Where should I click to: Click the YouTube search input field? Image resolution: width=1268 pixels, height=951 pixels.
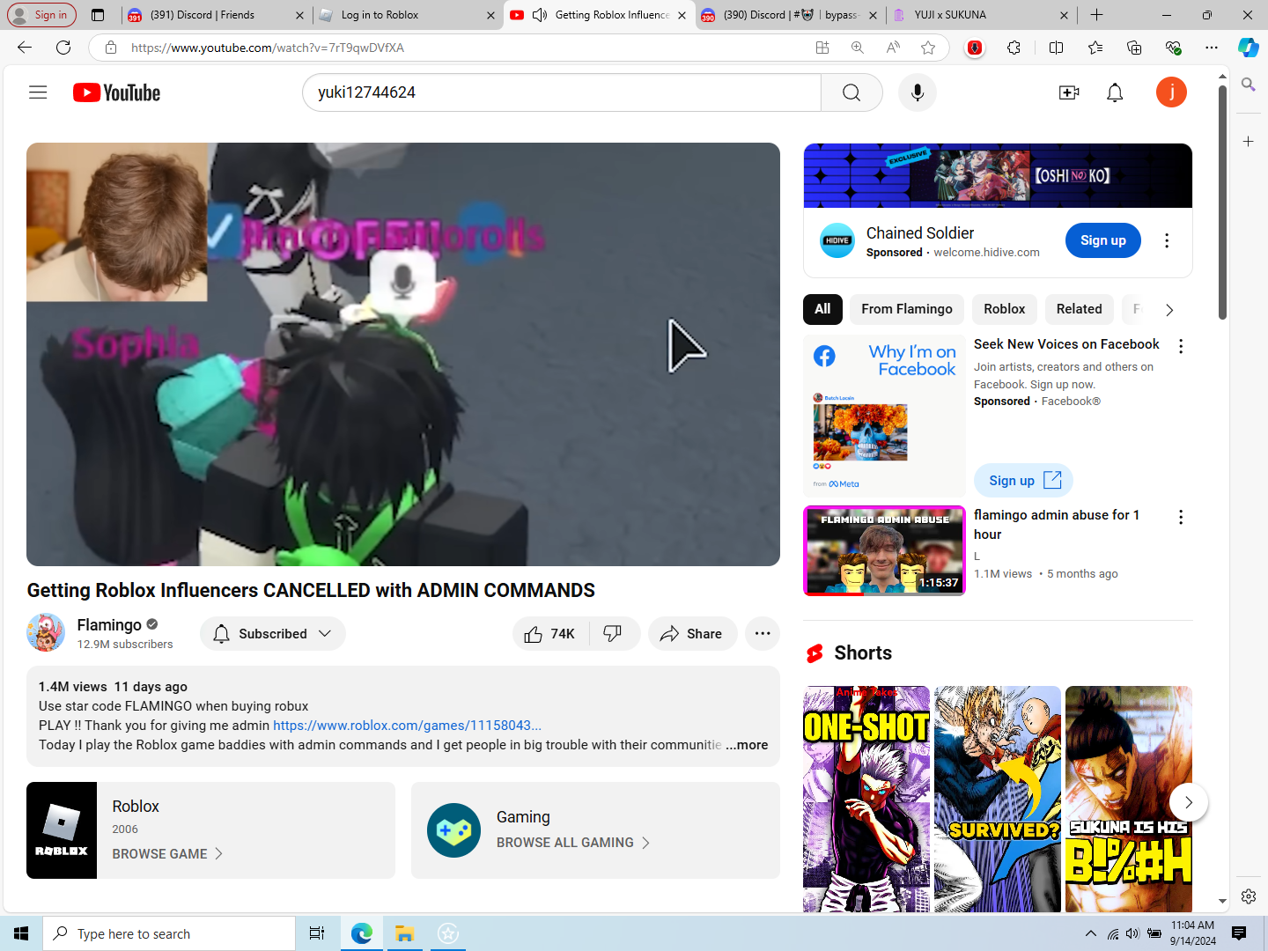[x=562, y=92]
